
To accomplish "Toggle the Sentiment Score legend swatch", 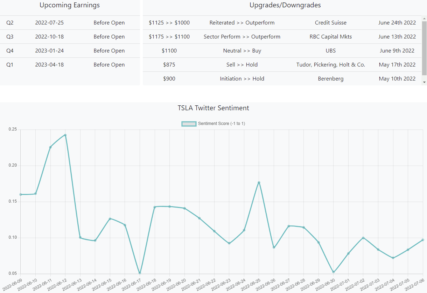I will click(189, 124).
